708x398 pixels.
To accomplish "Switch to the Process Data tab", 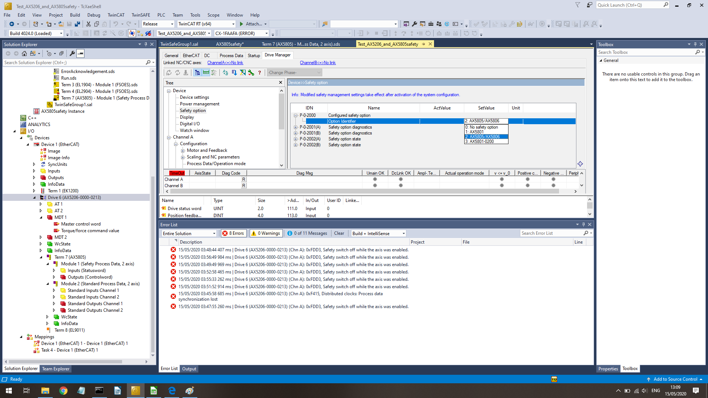I will 231,55.
